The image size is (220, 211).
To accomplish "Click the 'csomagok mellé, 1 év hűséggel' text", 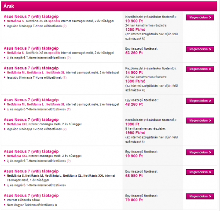I will point(28,180).
